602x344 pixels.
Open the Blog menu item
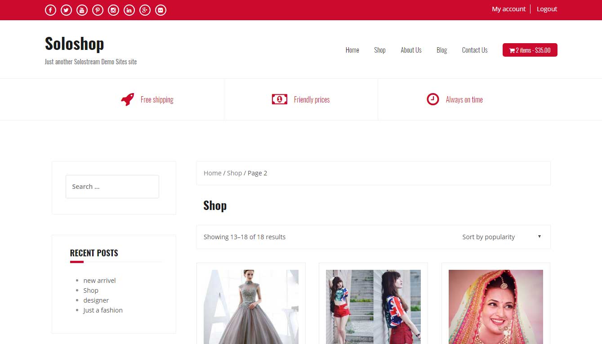pyautogui.click(x=441, y=50)
